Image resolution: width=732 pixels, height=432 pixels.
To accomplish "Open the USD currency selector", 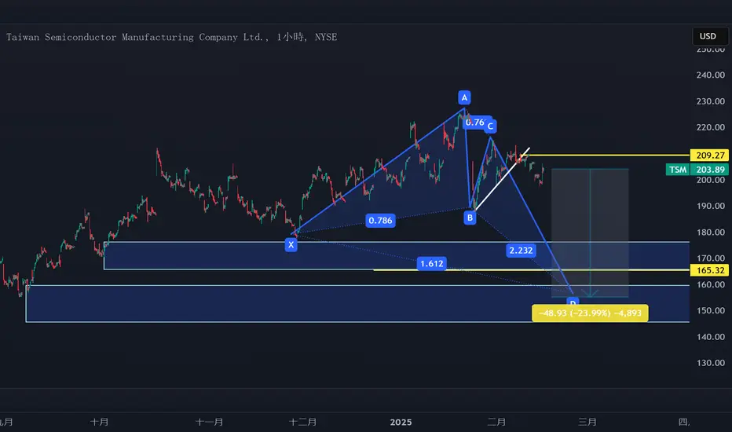I will coord(710,36).
